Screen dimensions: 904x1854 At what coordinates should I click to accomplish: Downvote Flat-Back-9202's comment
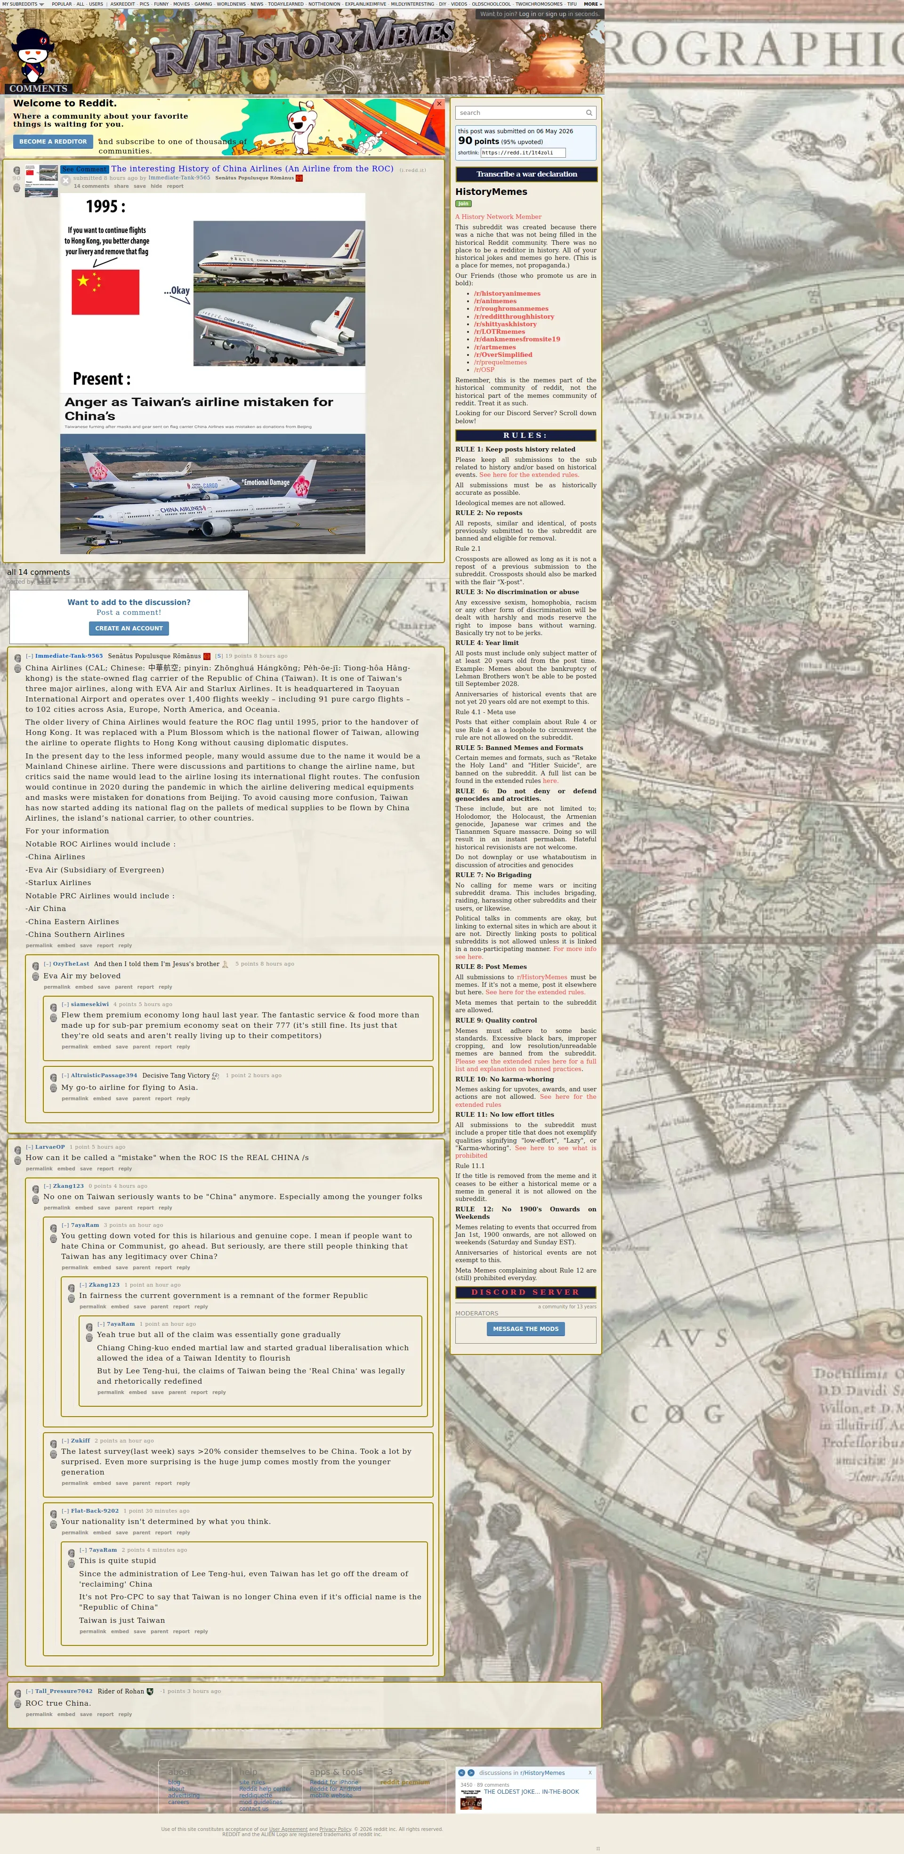pos(53,1524)
